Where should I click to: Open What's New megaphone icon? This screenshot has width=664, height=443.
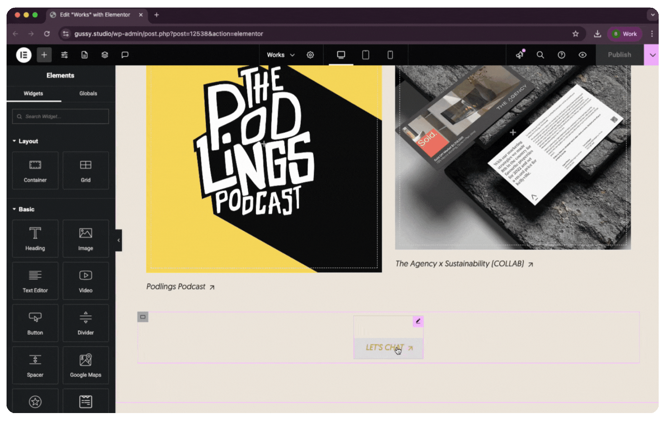[520, 55]
